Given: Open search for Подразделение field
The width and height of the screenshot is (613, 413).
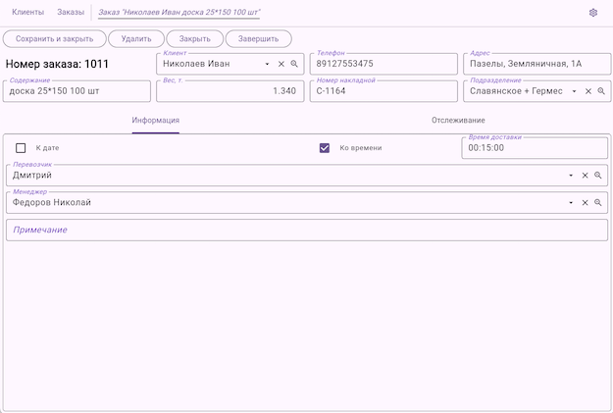Looking at the screenshot, I should tap(601, 91).
